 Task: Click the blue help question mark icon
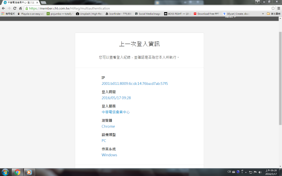pyautogui.click(x=238, y=172)
